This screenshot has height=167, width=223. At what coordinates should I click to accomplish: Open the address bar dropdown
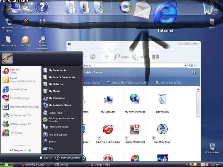pyautogui.click(x=186, y=65)
